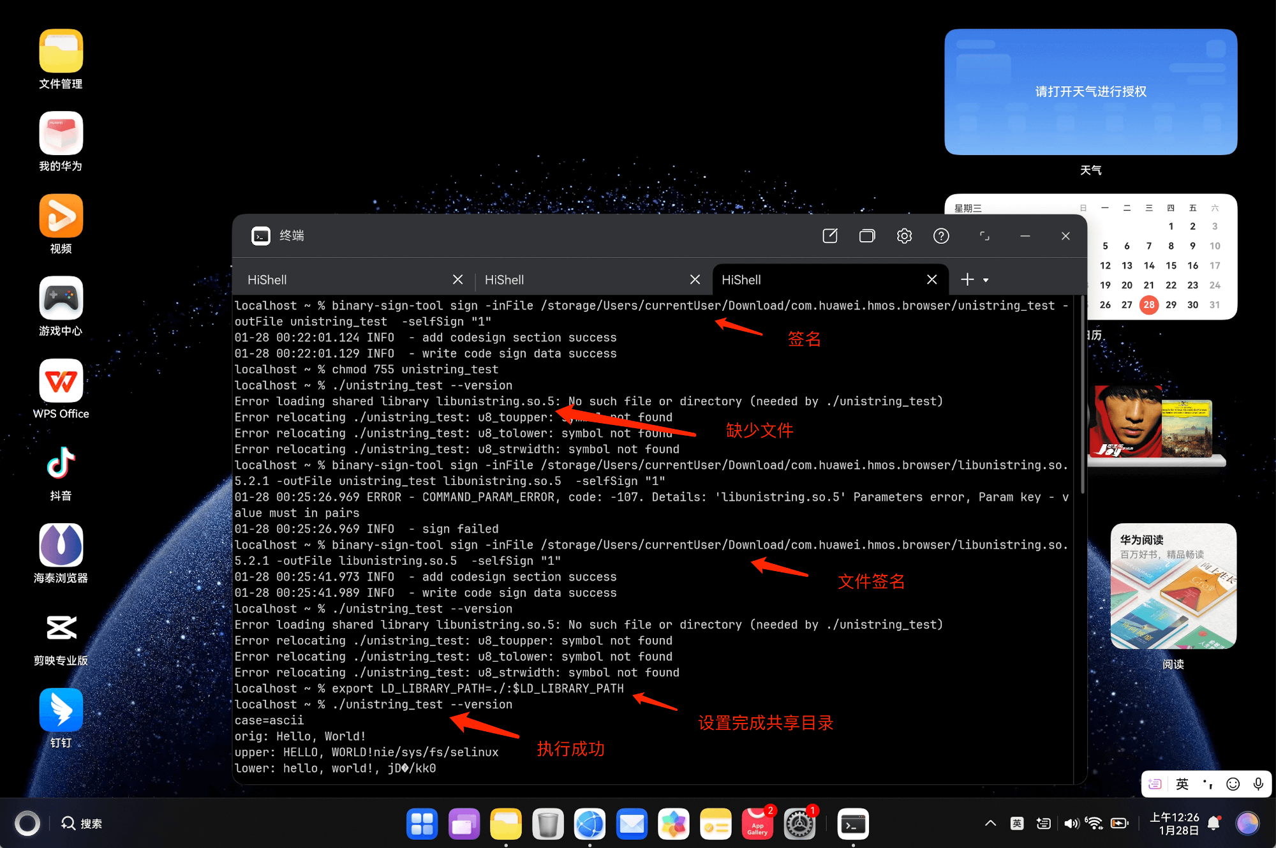
Task: Select date 29 in the calendar widget
Action: [1171, 304]
